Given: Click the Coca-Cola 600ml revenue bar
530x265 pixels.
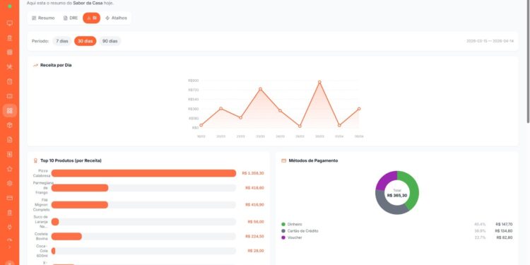Looking at the screenshot, I should point(54,251).
